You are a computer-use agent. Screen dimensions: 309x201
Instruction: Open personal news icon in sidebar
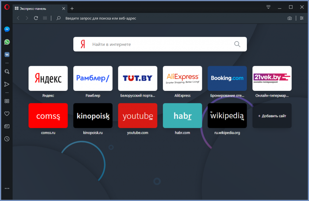click(7, 126)
